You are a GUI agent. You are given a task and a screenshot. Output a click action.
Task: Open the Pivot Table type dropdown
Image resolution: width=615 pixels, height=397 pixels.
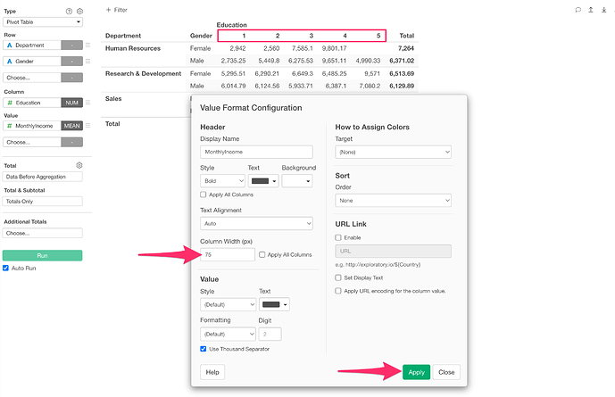[43, 22]
